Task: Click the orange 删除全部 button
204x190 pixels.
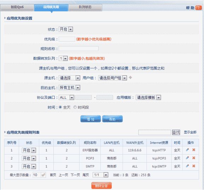Action: click(x=101, y=185)
